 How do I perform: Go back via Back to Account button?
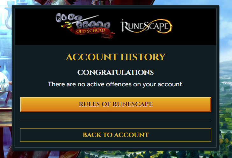tap(116, 135)
